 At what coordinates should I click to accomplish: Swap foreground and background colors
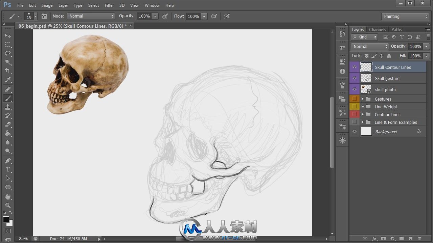point(10,213)
